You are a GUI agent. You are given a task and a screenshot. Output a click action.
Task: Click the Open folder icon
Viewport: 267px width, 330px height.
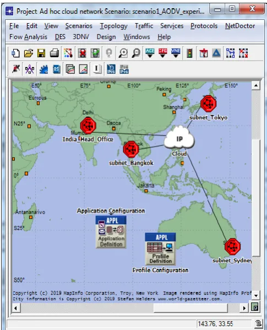point(29,53)
